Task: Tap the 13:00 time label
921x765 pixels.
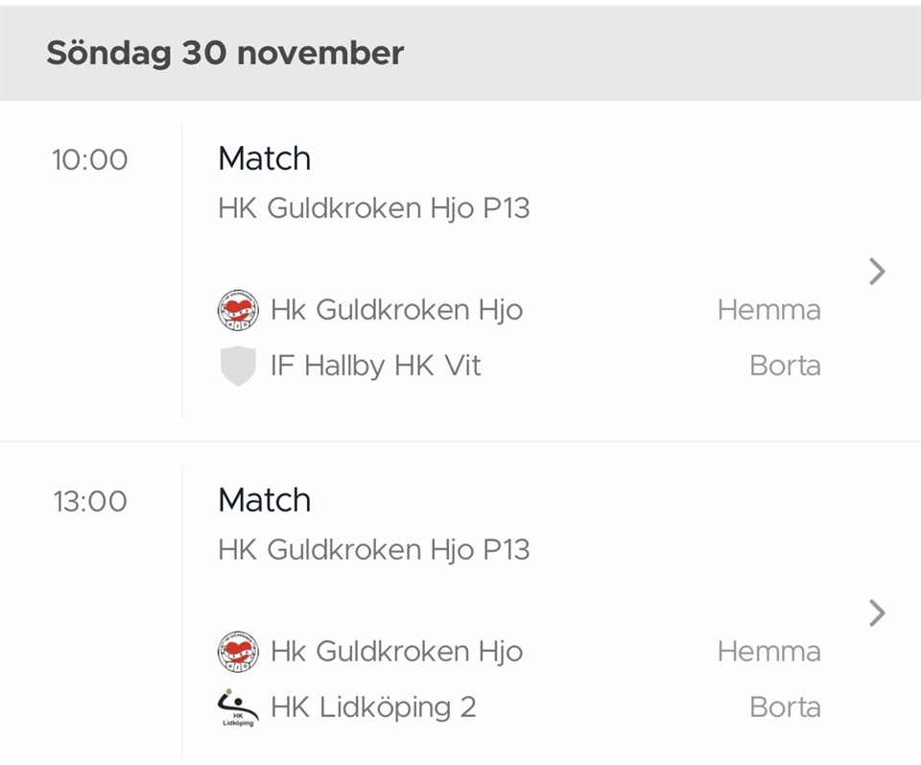Action: point(89,501)
